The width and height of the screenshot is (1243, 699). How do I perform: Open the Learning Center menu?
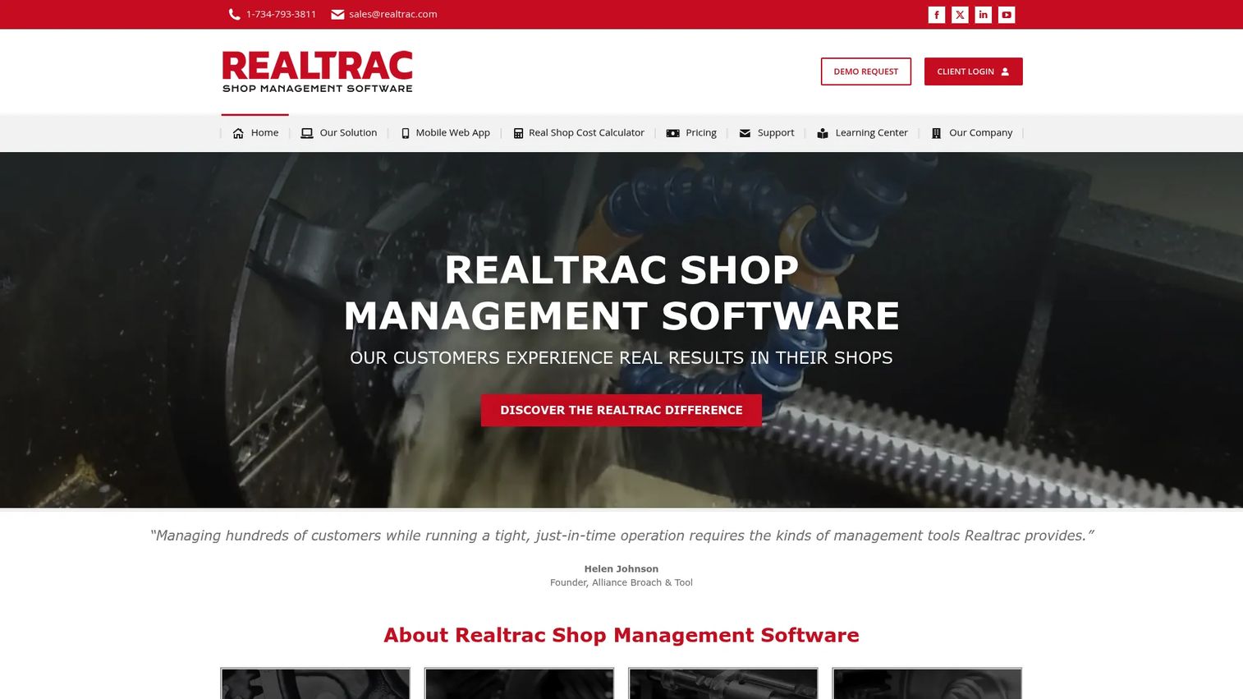(871, 133)
